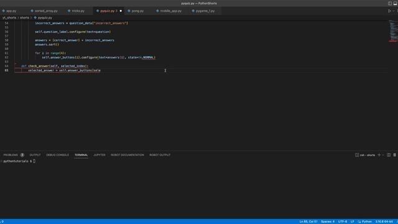Close pyquiz.py via its unsaved dot

[x=121, y=11]
